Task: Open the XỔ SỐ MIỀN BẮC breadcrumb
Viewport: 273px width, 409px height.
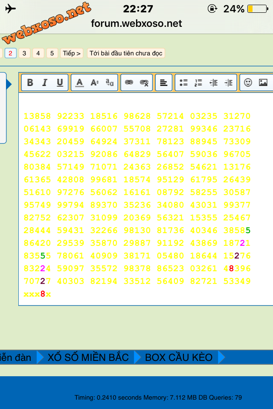Action: coord(88,357)
